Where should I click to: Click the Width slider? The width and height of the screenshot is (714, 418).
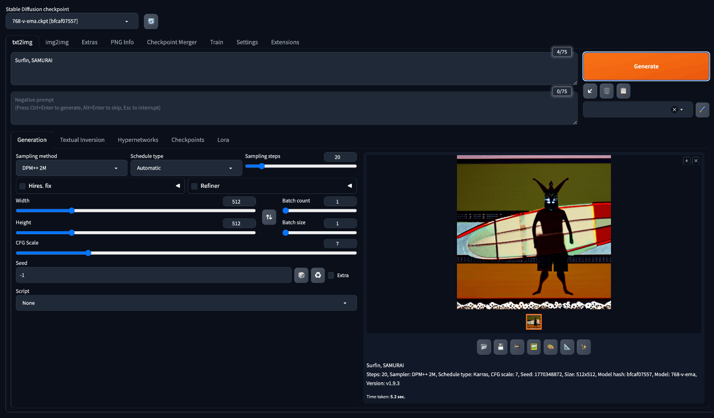click(x=136, y=210)
